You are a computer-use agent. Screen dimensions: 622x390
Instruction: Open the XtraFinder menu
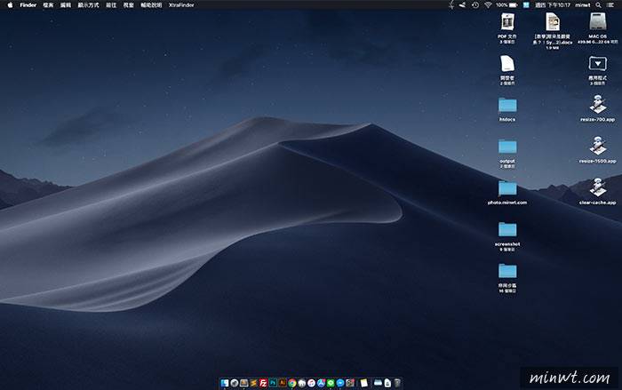click(x=181, y=4)
